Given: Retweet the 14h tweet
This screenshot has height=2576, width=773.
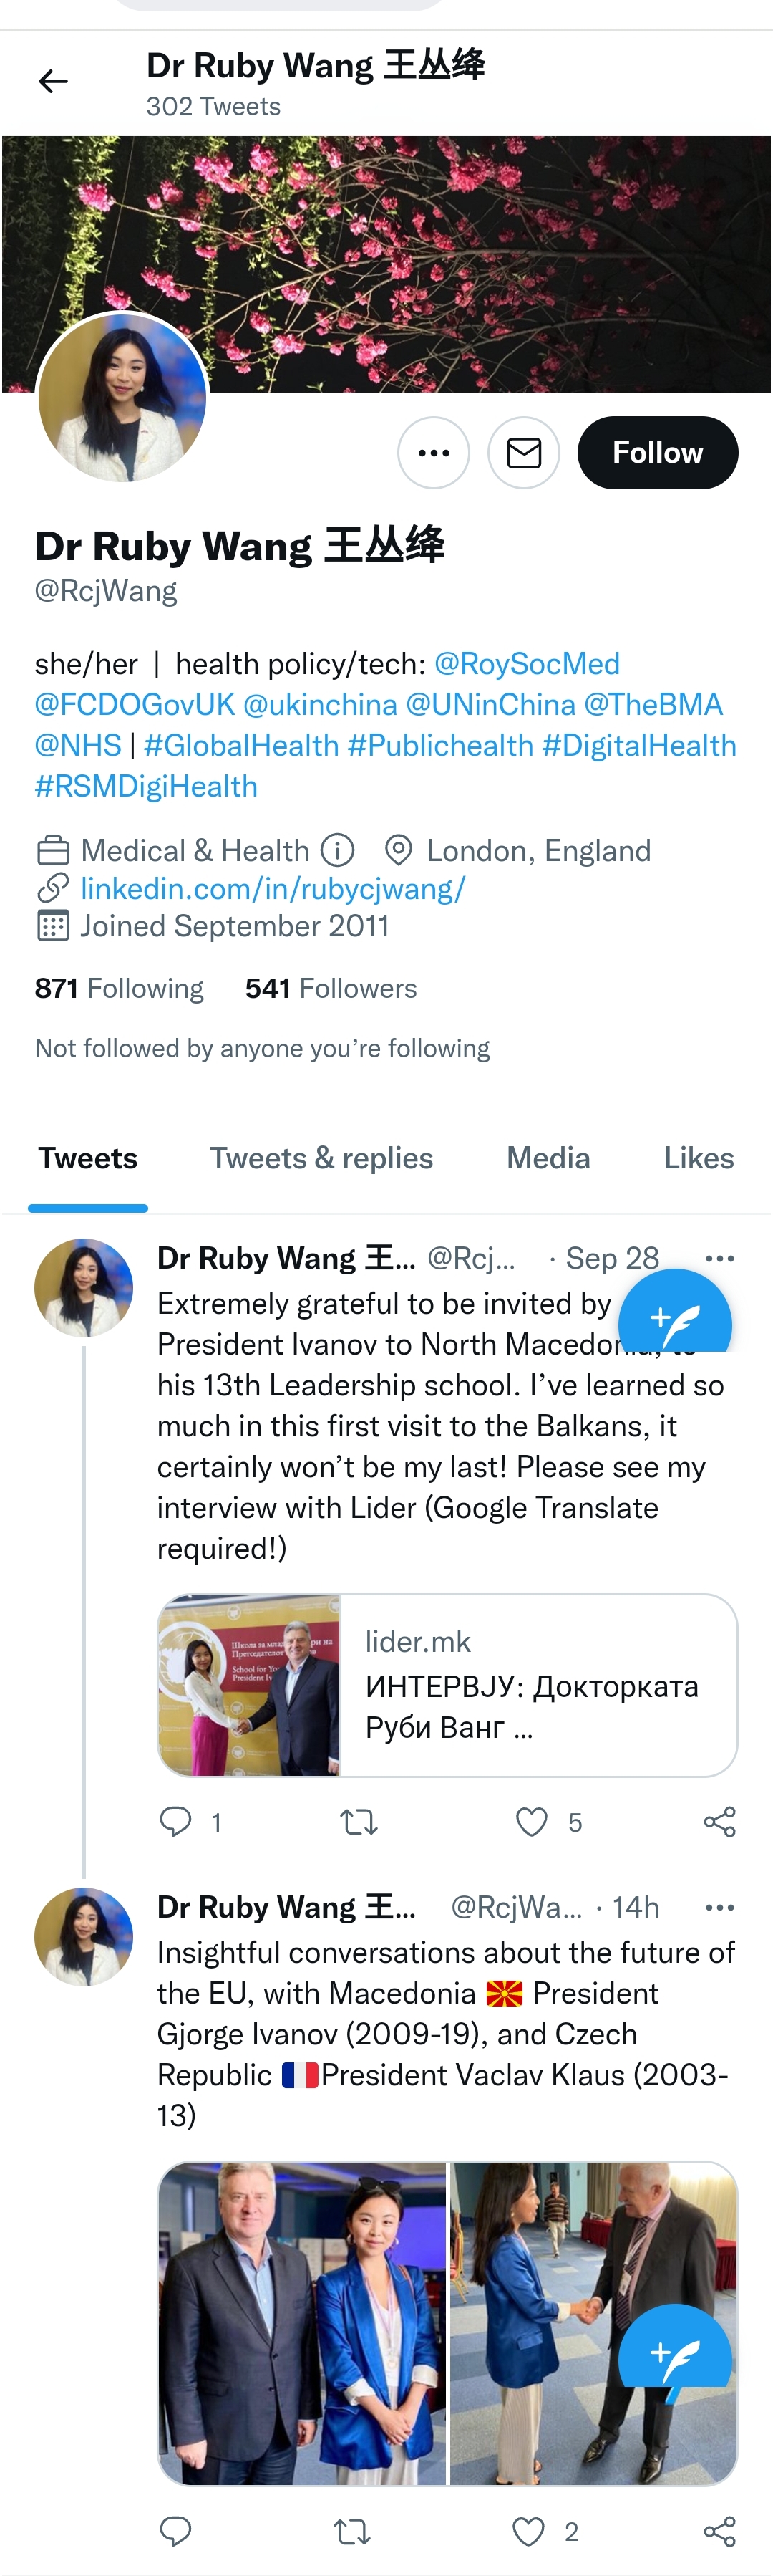Looking at the screenshot, I should tap(351, 2531).
